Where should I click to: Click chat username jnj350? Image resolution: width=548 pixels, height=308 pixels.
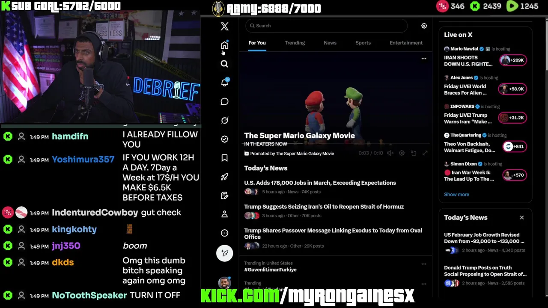(66, 246)
